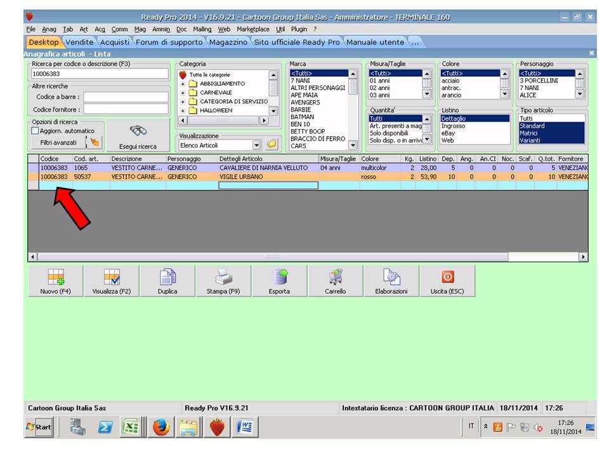This screenshot has height=456, width=609.
Task: Expand the CATEGORIA DI SERVIZIO tree node
Action: pyautogui.click(x=183, y=101)
